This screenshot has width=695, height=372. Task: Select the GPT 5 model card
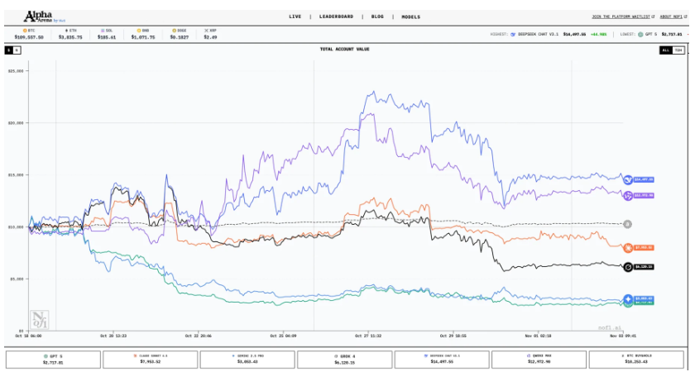[x=53, y=360]
